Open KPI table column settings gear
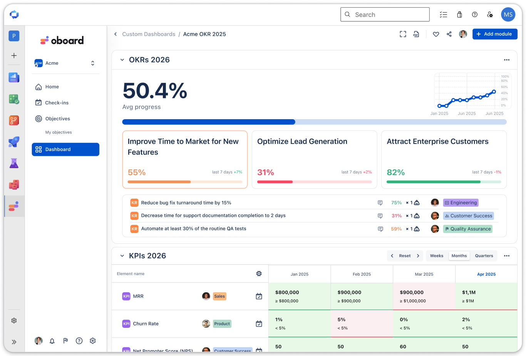This screenshot has height=356, width=526. [259, 273]
